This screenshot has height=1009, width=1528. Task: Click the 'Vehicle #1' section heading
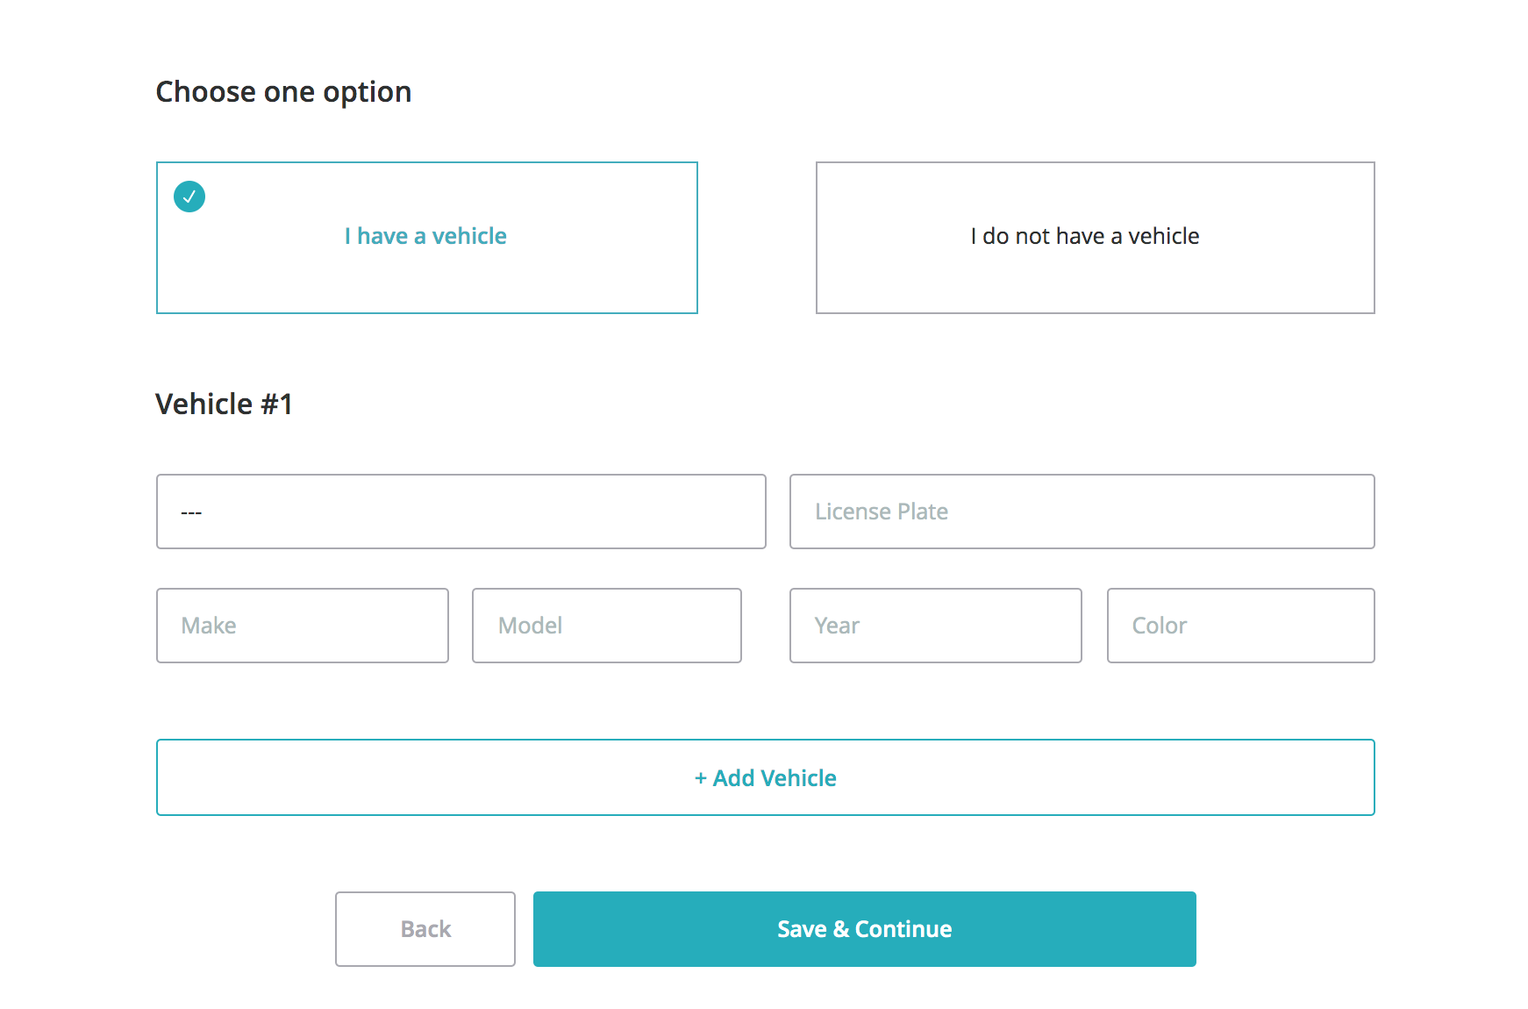tap(224, 404)
